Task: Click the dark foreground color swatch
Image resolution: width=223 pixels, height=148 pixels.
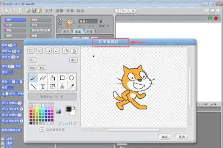Action: (69, 109)
